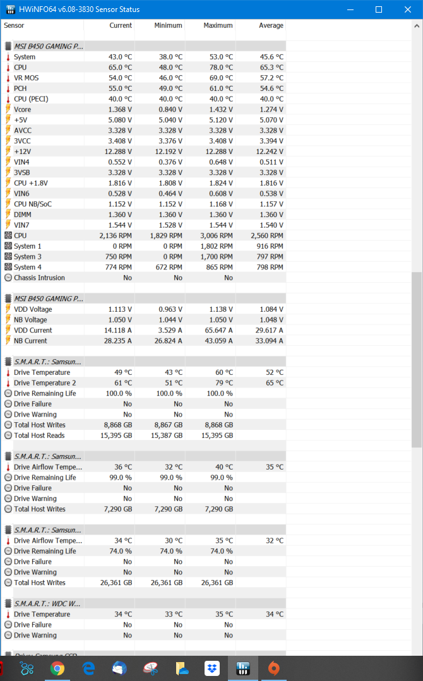Screen dimensions: 423x681
Task: Select the VIN6 row label
Action: (x=21, y=193)
